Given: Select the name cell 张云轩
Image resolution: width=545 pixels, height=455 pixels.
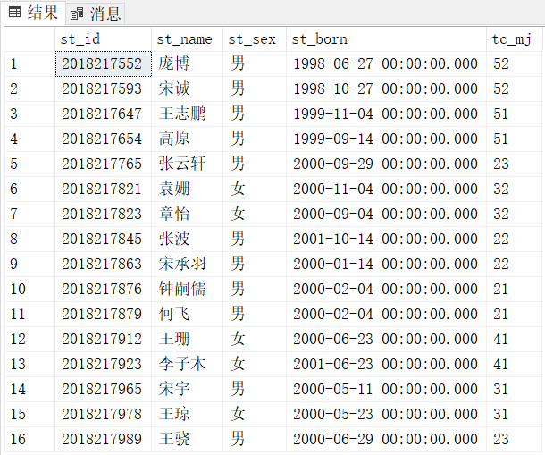Looking at the screenshot, I should [x=187, y=164].
